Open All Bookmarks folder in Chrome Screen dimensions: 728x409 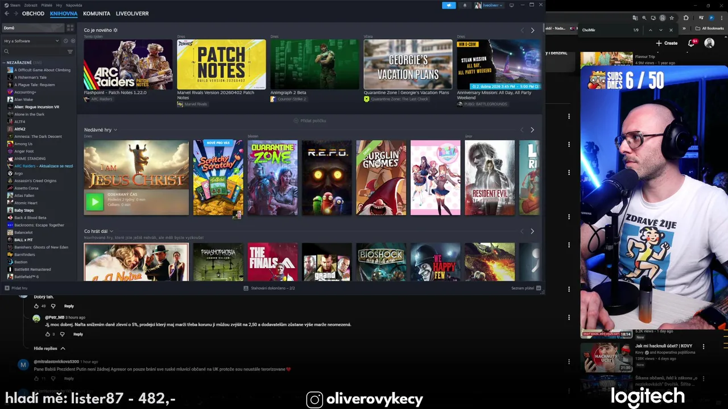coord(710,28)
